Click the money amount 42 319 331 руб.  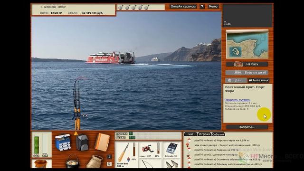(92, 13)
